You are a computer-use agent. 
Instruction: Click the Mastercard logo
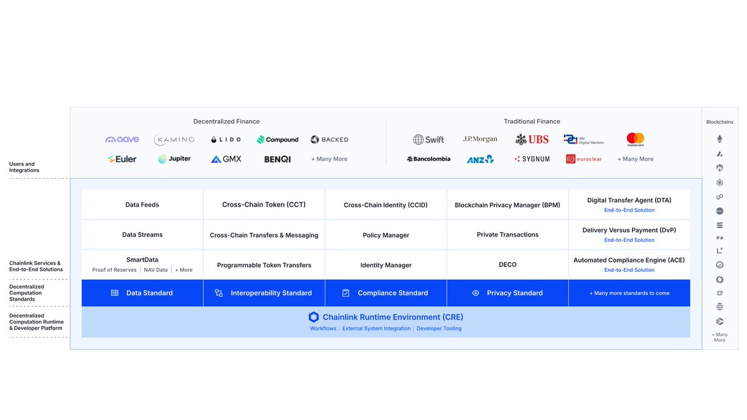(636, 139)
